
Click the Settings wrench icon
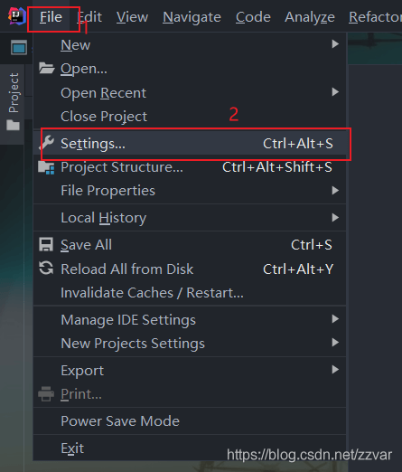point(46,143)
